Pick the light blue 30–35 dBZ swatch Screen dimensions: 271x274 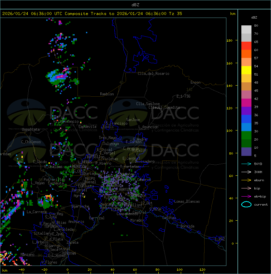tap(246, 127)
